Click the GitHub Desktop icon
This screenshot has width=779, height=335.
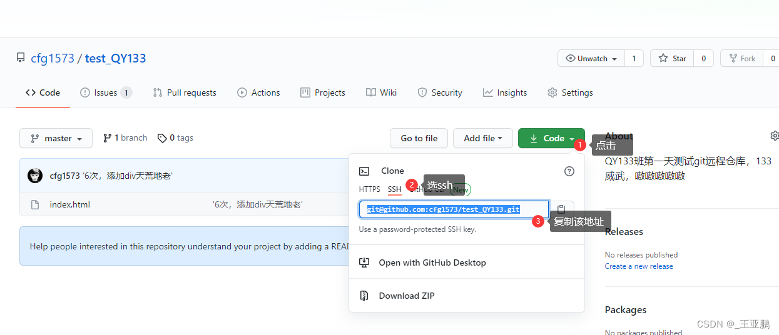(x=364, y=262)
